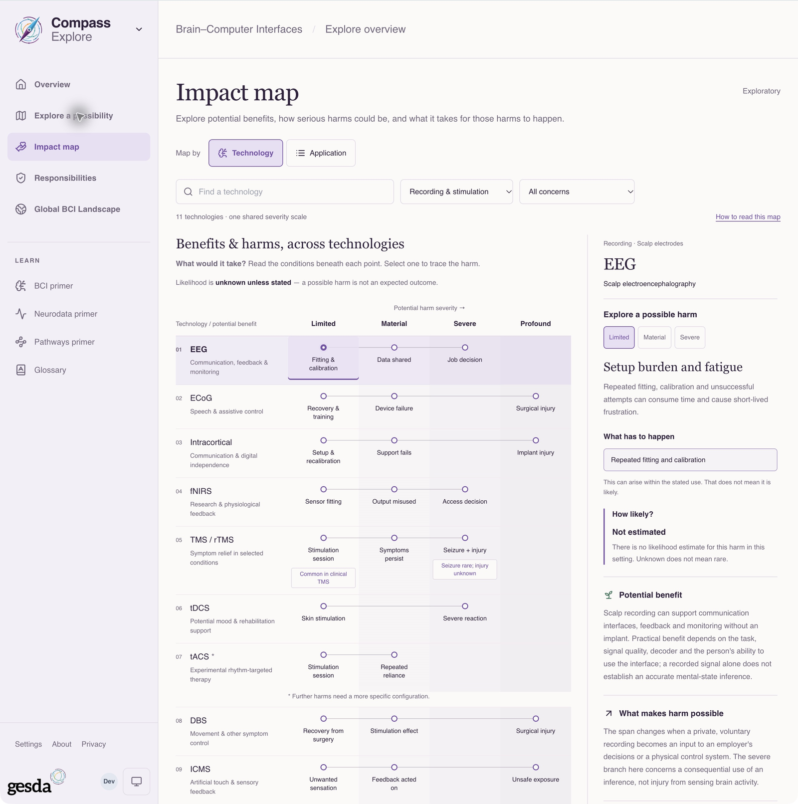The height and width of the screenshot is (804, 798).
Task: Click the book icon beside Glossary
Action: tap(21, 370)
